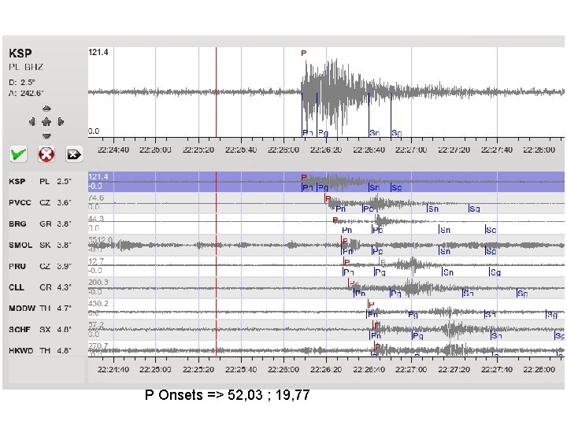Click the A: 242.6° azimuth value
The image size is (567, 425).
click(x=27, y=93)
